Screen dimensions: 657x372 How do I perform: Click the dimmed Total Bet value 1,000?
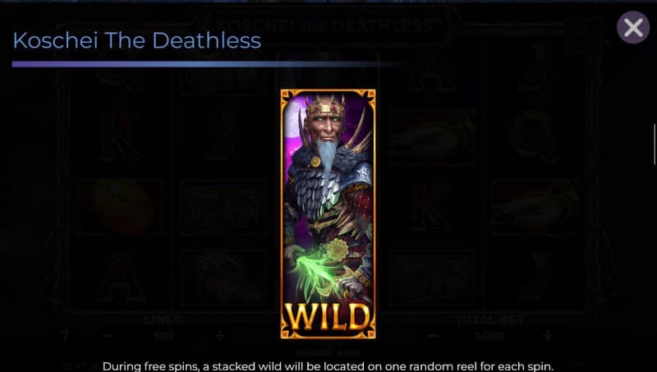pyautogui.click(x=489, y=336)
